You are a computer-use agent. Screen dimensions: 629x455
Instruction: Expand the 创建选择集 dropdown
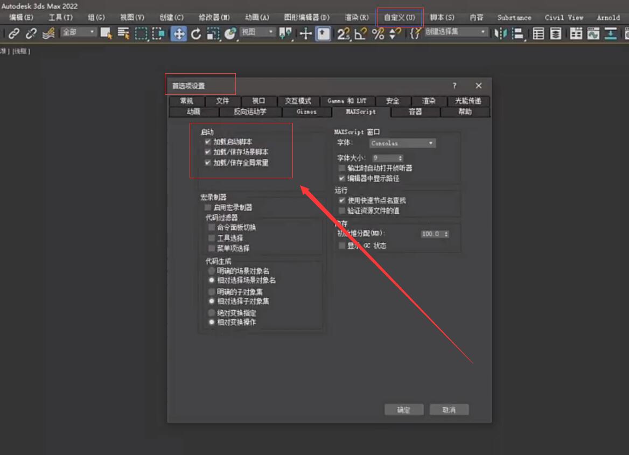pos(456,32)
